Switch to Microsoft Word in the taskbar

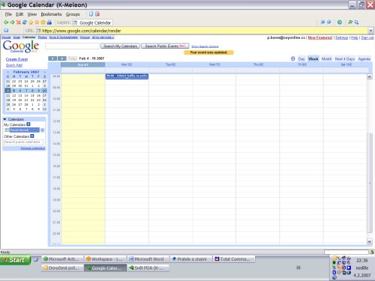(148, 259)
